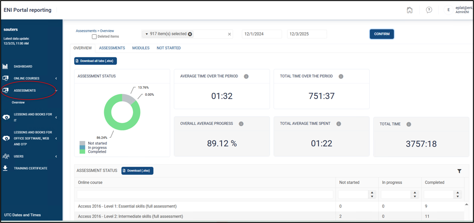Click Download all tabs (.xlsx) button
Image resolution: width=474 pixels, height=223 pixels.
pyautogui.click(x=96, y=61)
